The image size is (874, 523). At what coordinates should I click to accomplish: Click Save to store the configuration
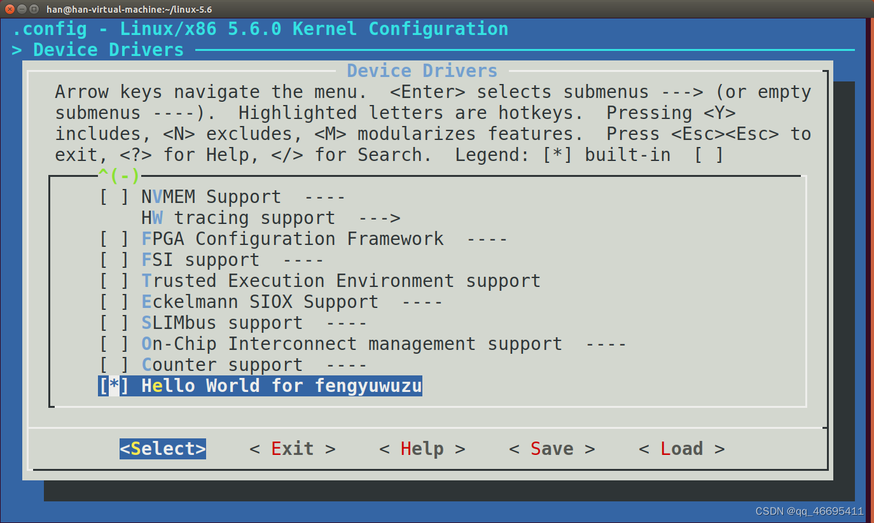pos(551,449)
